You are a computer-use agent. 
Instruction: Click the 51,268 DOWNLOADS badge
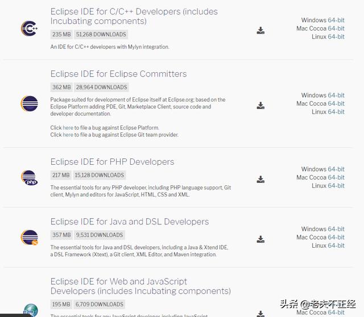click(101, 34)
